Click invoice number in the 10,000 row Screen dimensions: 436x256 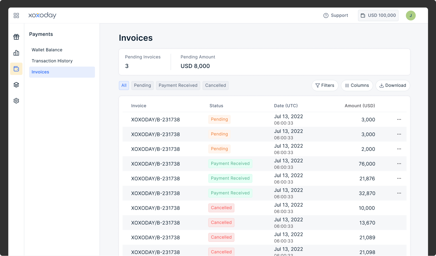(155, 208)
